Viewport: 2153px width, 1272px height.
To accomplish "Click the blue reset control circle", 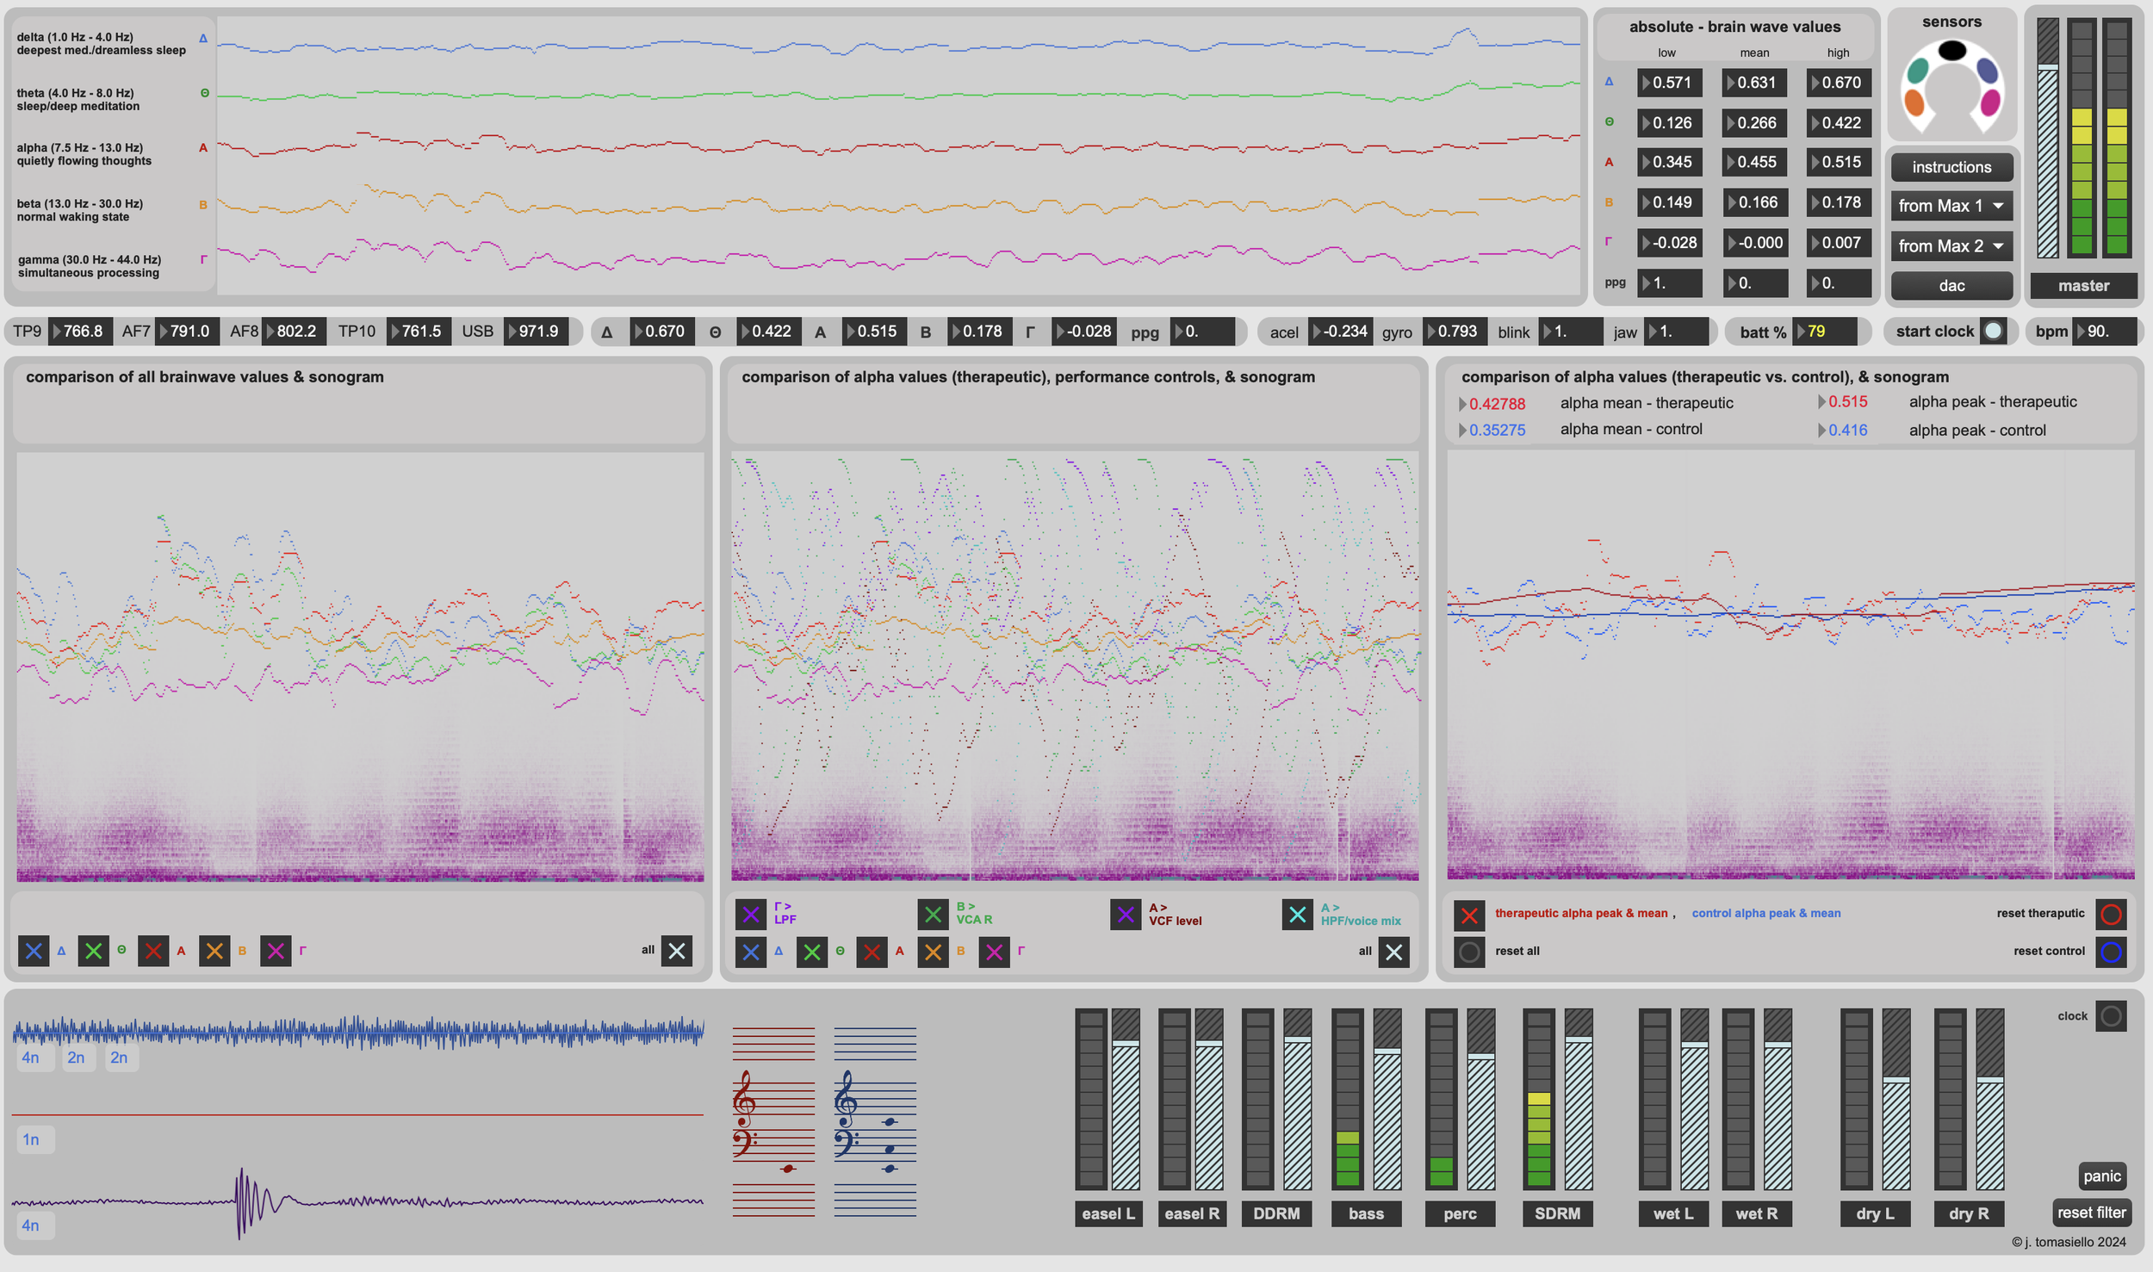I will point(2110,952).
